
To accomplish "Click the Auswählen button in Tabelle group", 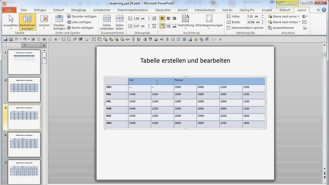I will pyautogui.click(x=11, y=22).
